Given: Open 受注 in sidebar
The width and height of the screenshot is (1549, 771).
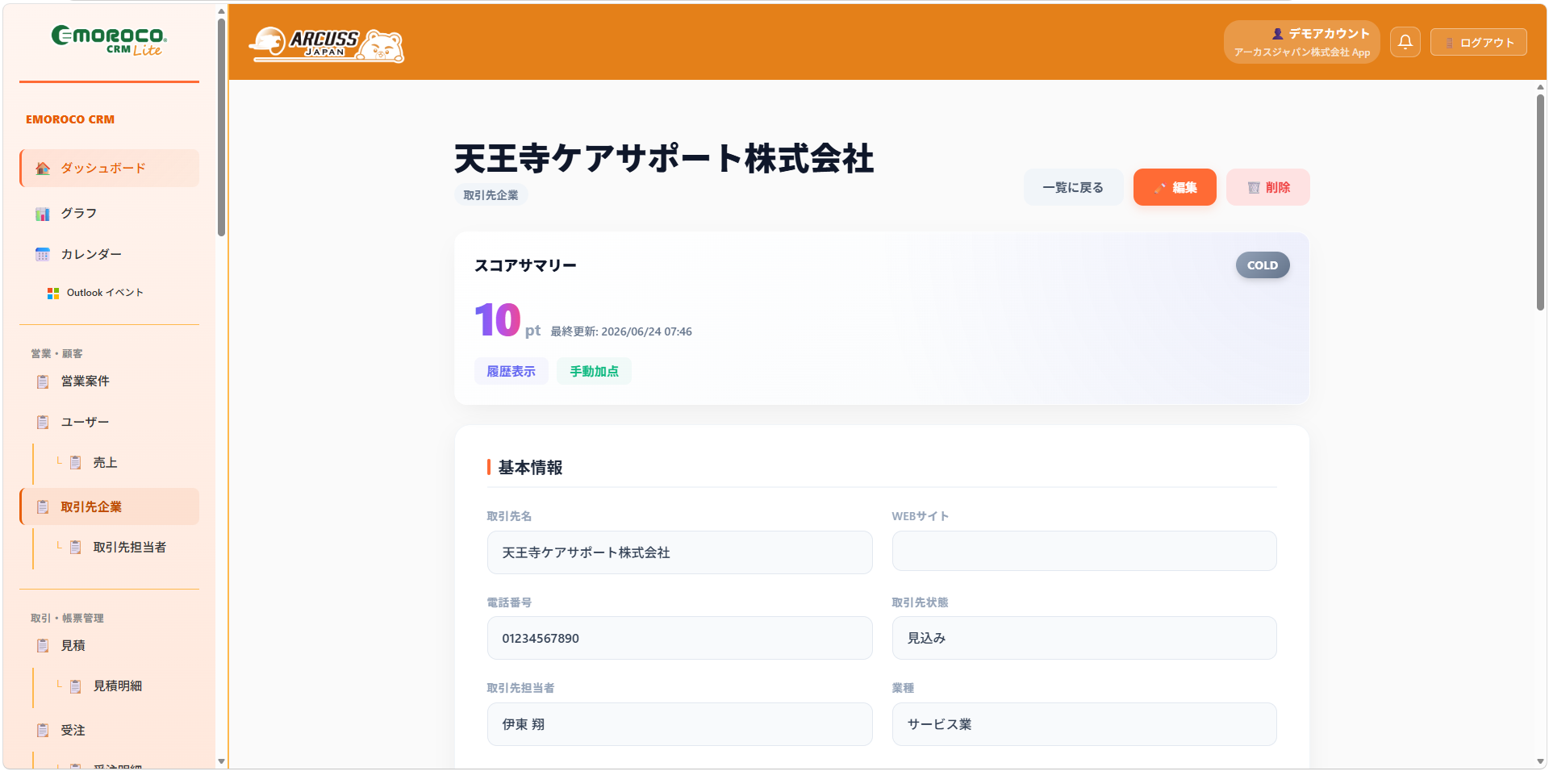Looking at the screenshot, I should pos(110,730).
